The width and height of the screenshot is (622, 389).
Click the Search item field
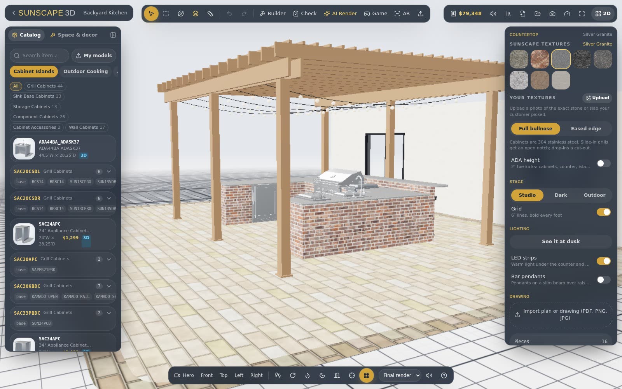(x=39, y=56)
